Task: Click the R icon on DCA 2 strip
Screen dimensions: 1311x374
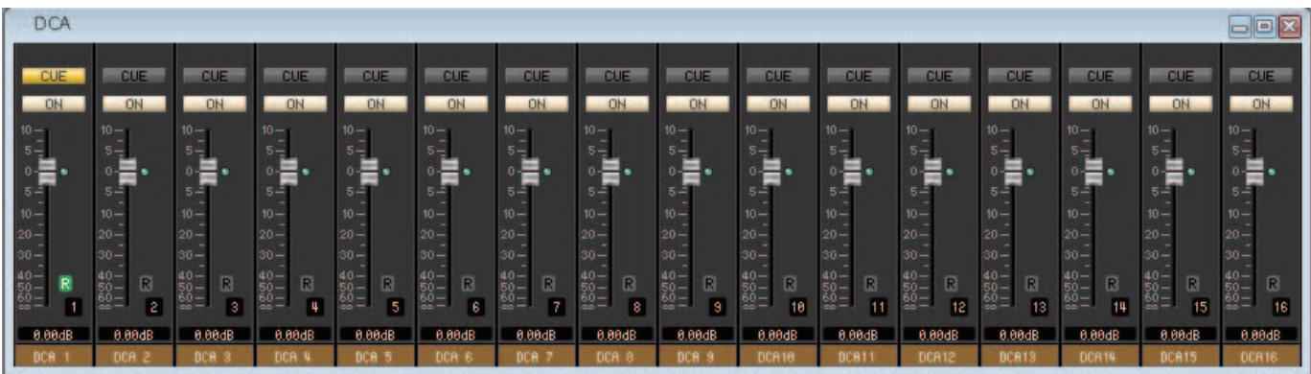Action: tap(146, 283)
